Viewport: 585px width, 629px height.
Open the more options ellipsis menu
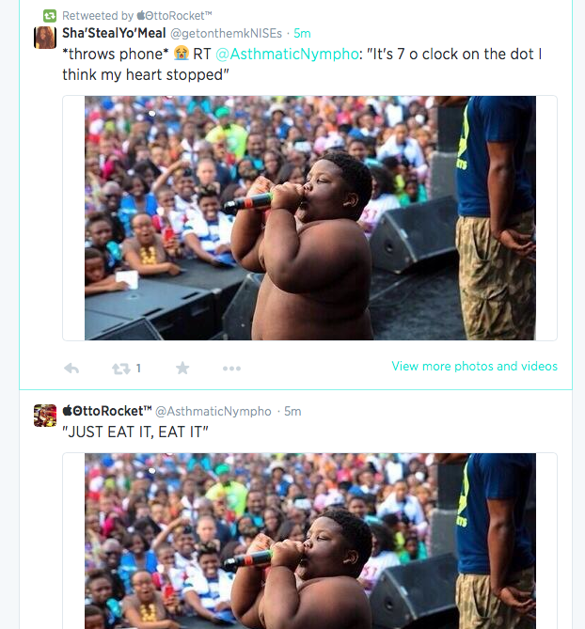coord(231,369)
